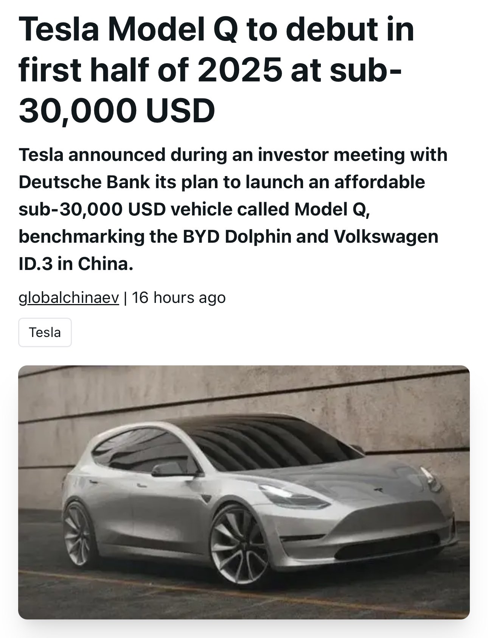Click the Tesla tag button
Viewport: 488px width, 638px height.
[45, 332]
